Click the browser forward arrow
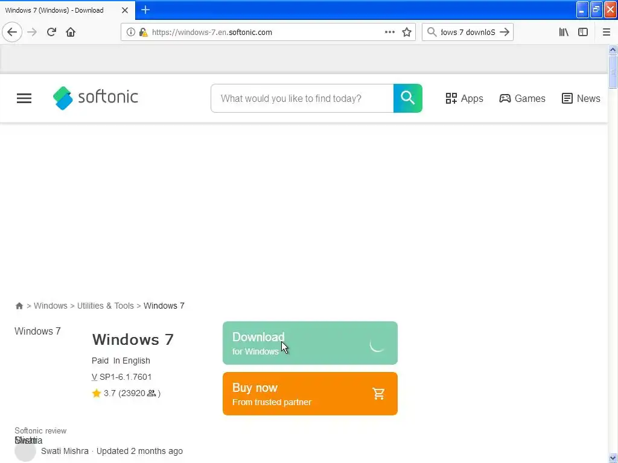The height and width of the screenshot is (463, 618). (32, 32)
